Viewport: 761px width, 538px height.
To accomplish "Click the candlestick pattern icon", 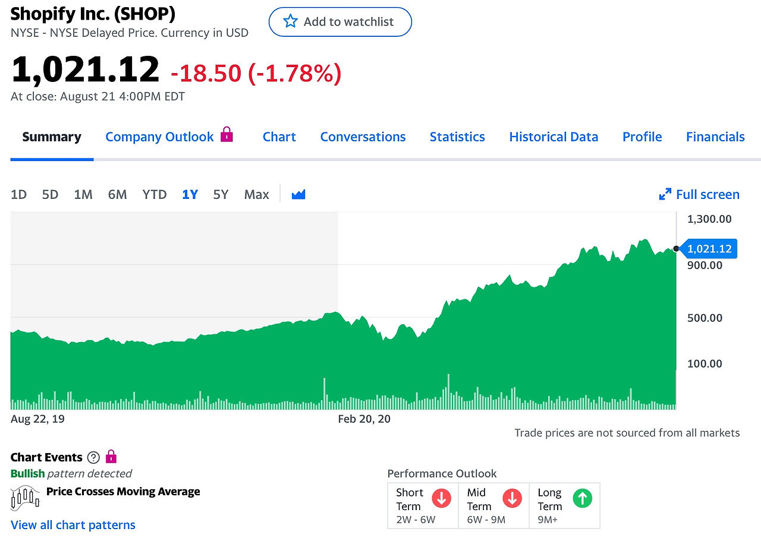I will [26, 497].
